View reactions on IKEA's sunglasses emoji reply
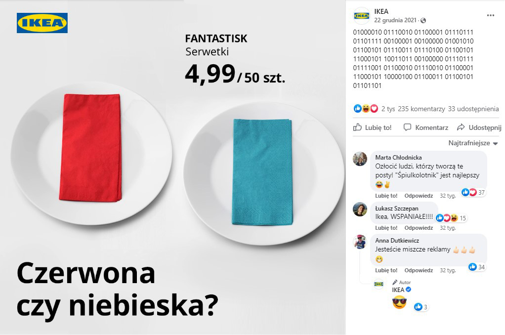The width and height of the screenshot is (505, 335). [x=421, y=307]
